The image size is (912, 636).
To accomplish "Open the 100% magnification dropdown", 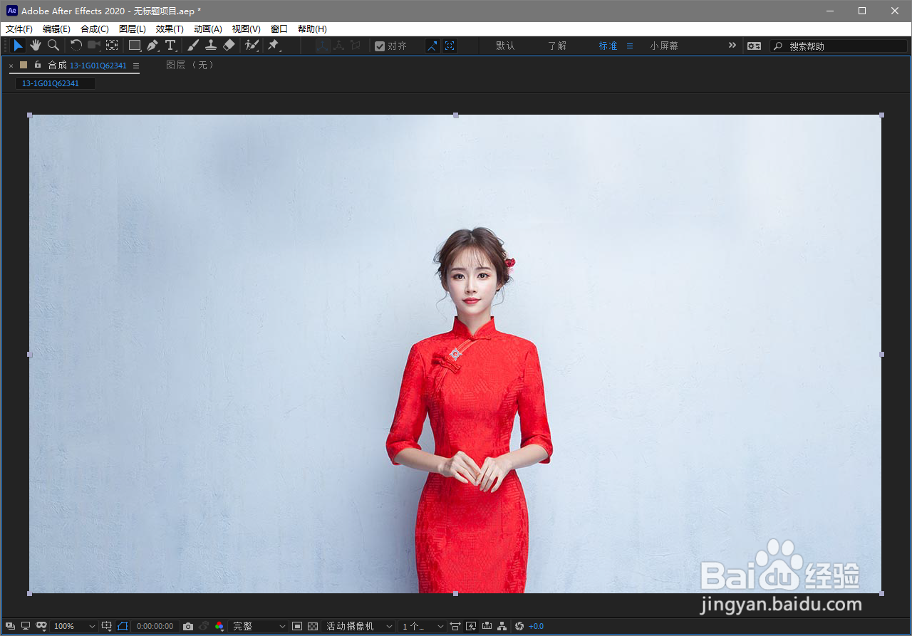I will click(x=75, y=626).
